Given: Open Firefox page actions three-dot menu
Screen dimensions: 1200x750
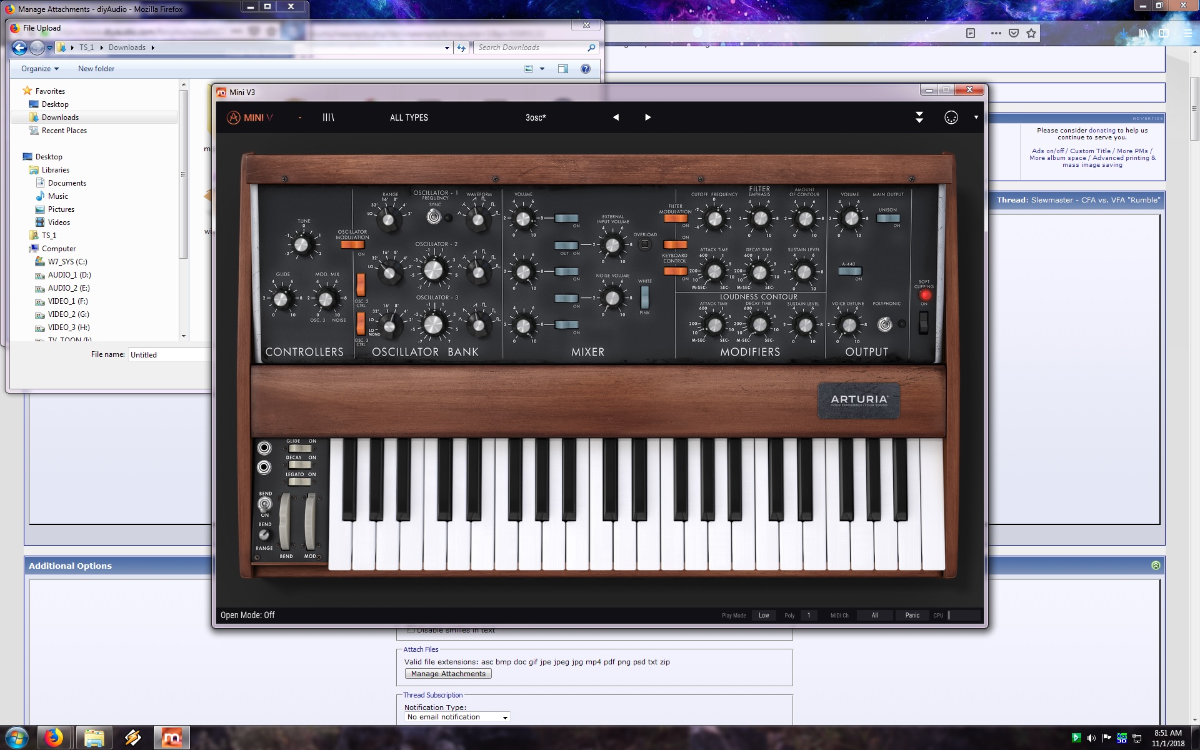Looking at the screenshot, I should coord(996,33).
